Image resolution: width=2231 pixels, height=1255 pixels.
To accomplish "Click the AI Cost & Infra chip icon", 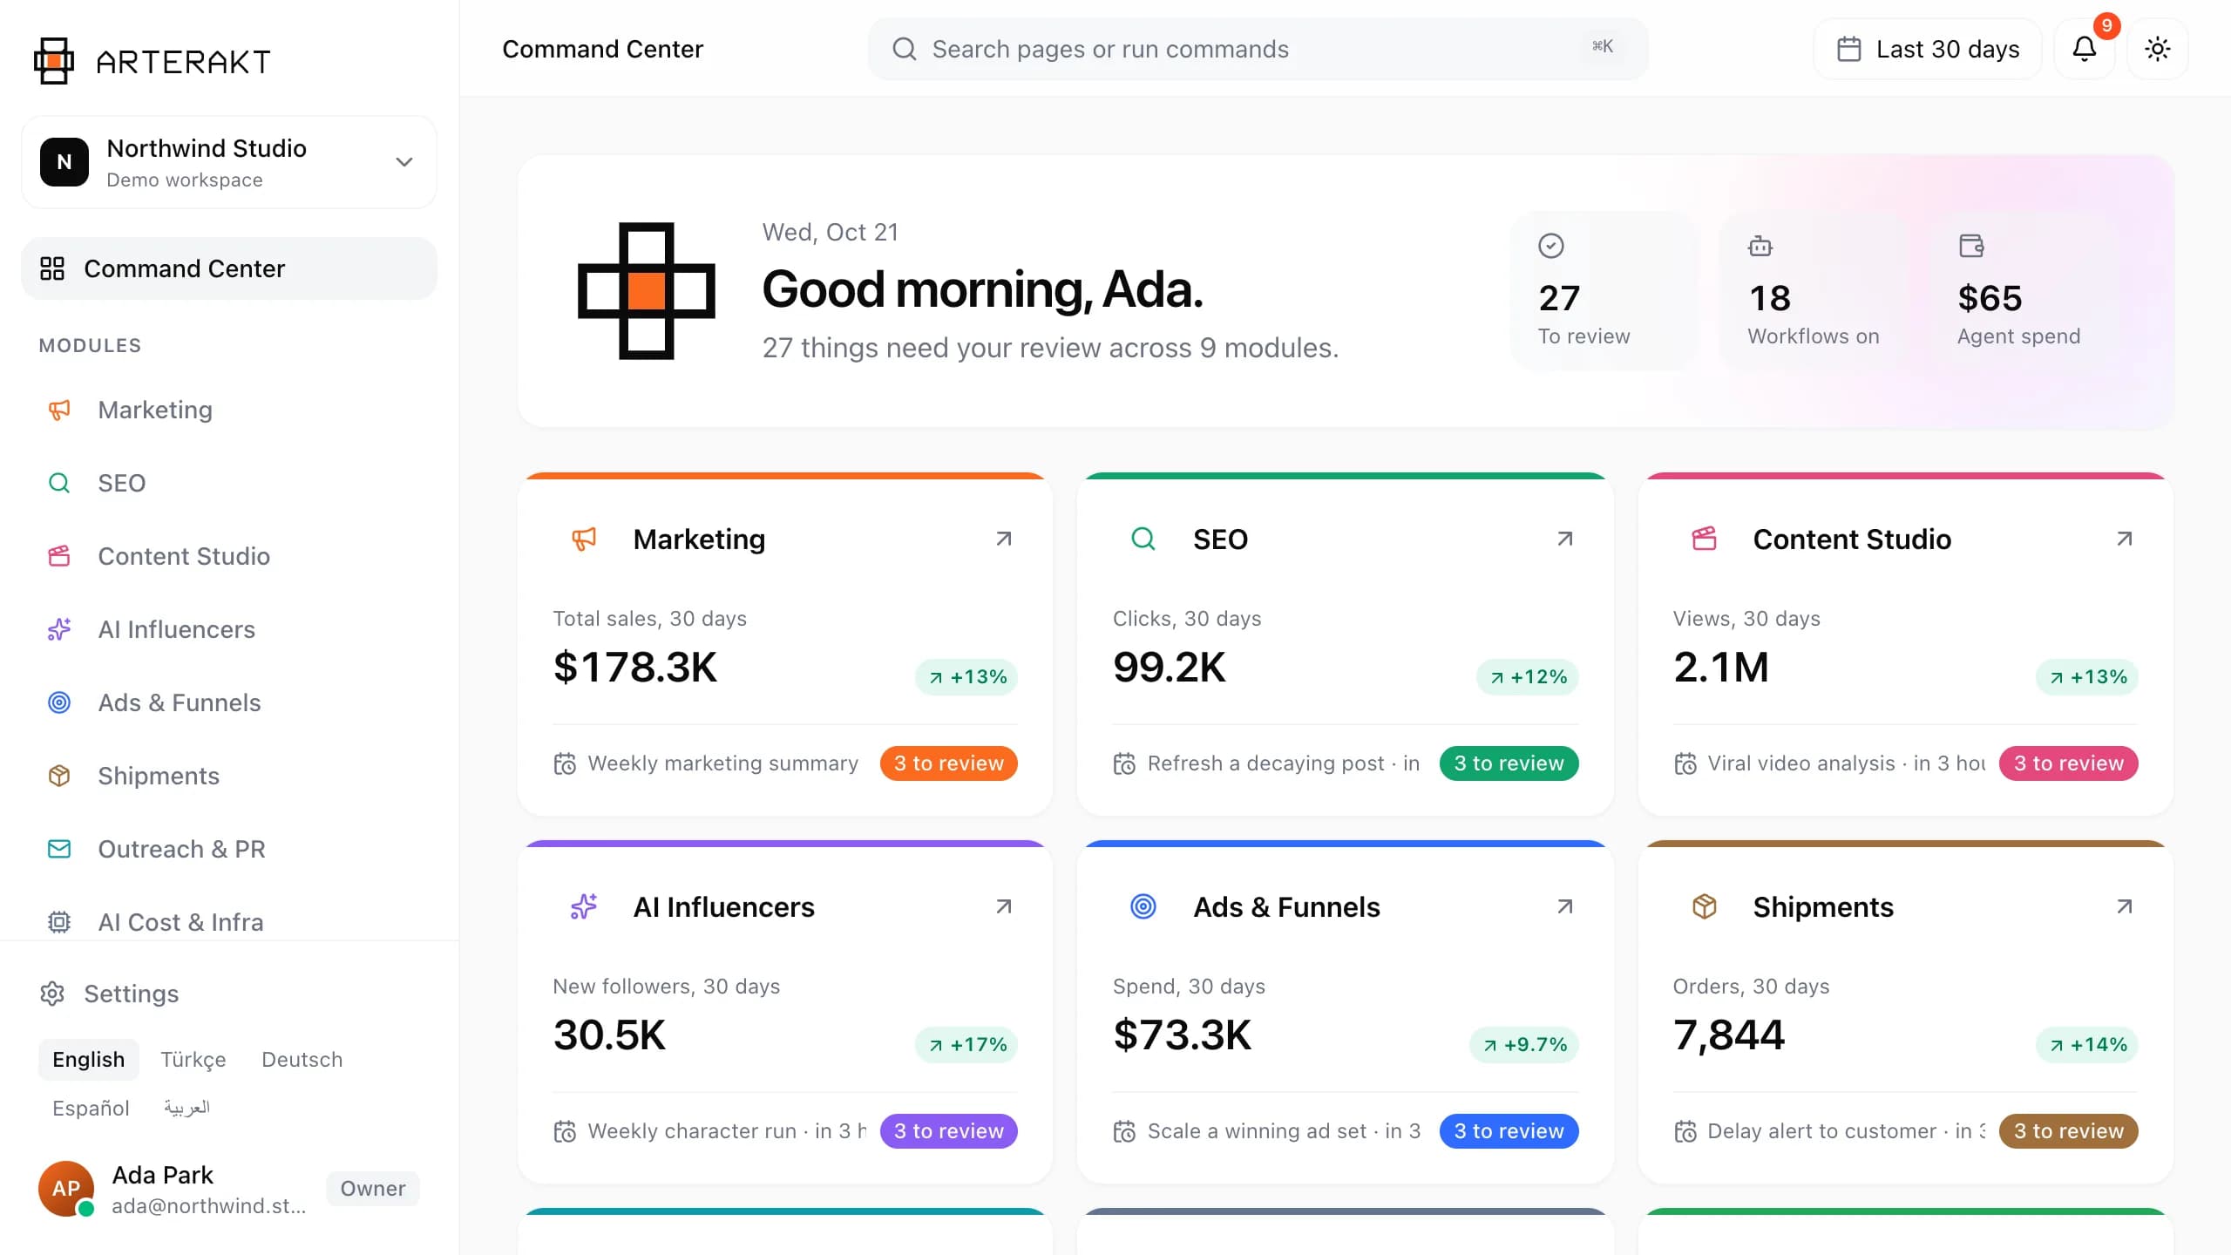I will click(59, 922).
